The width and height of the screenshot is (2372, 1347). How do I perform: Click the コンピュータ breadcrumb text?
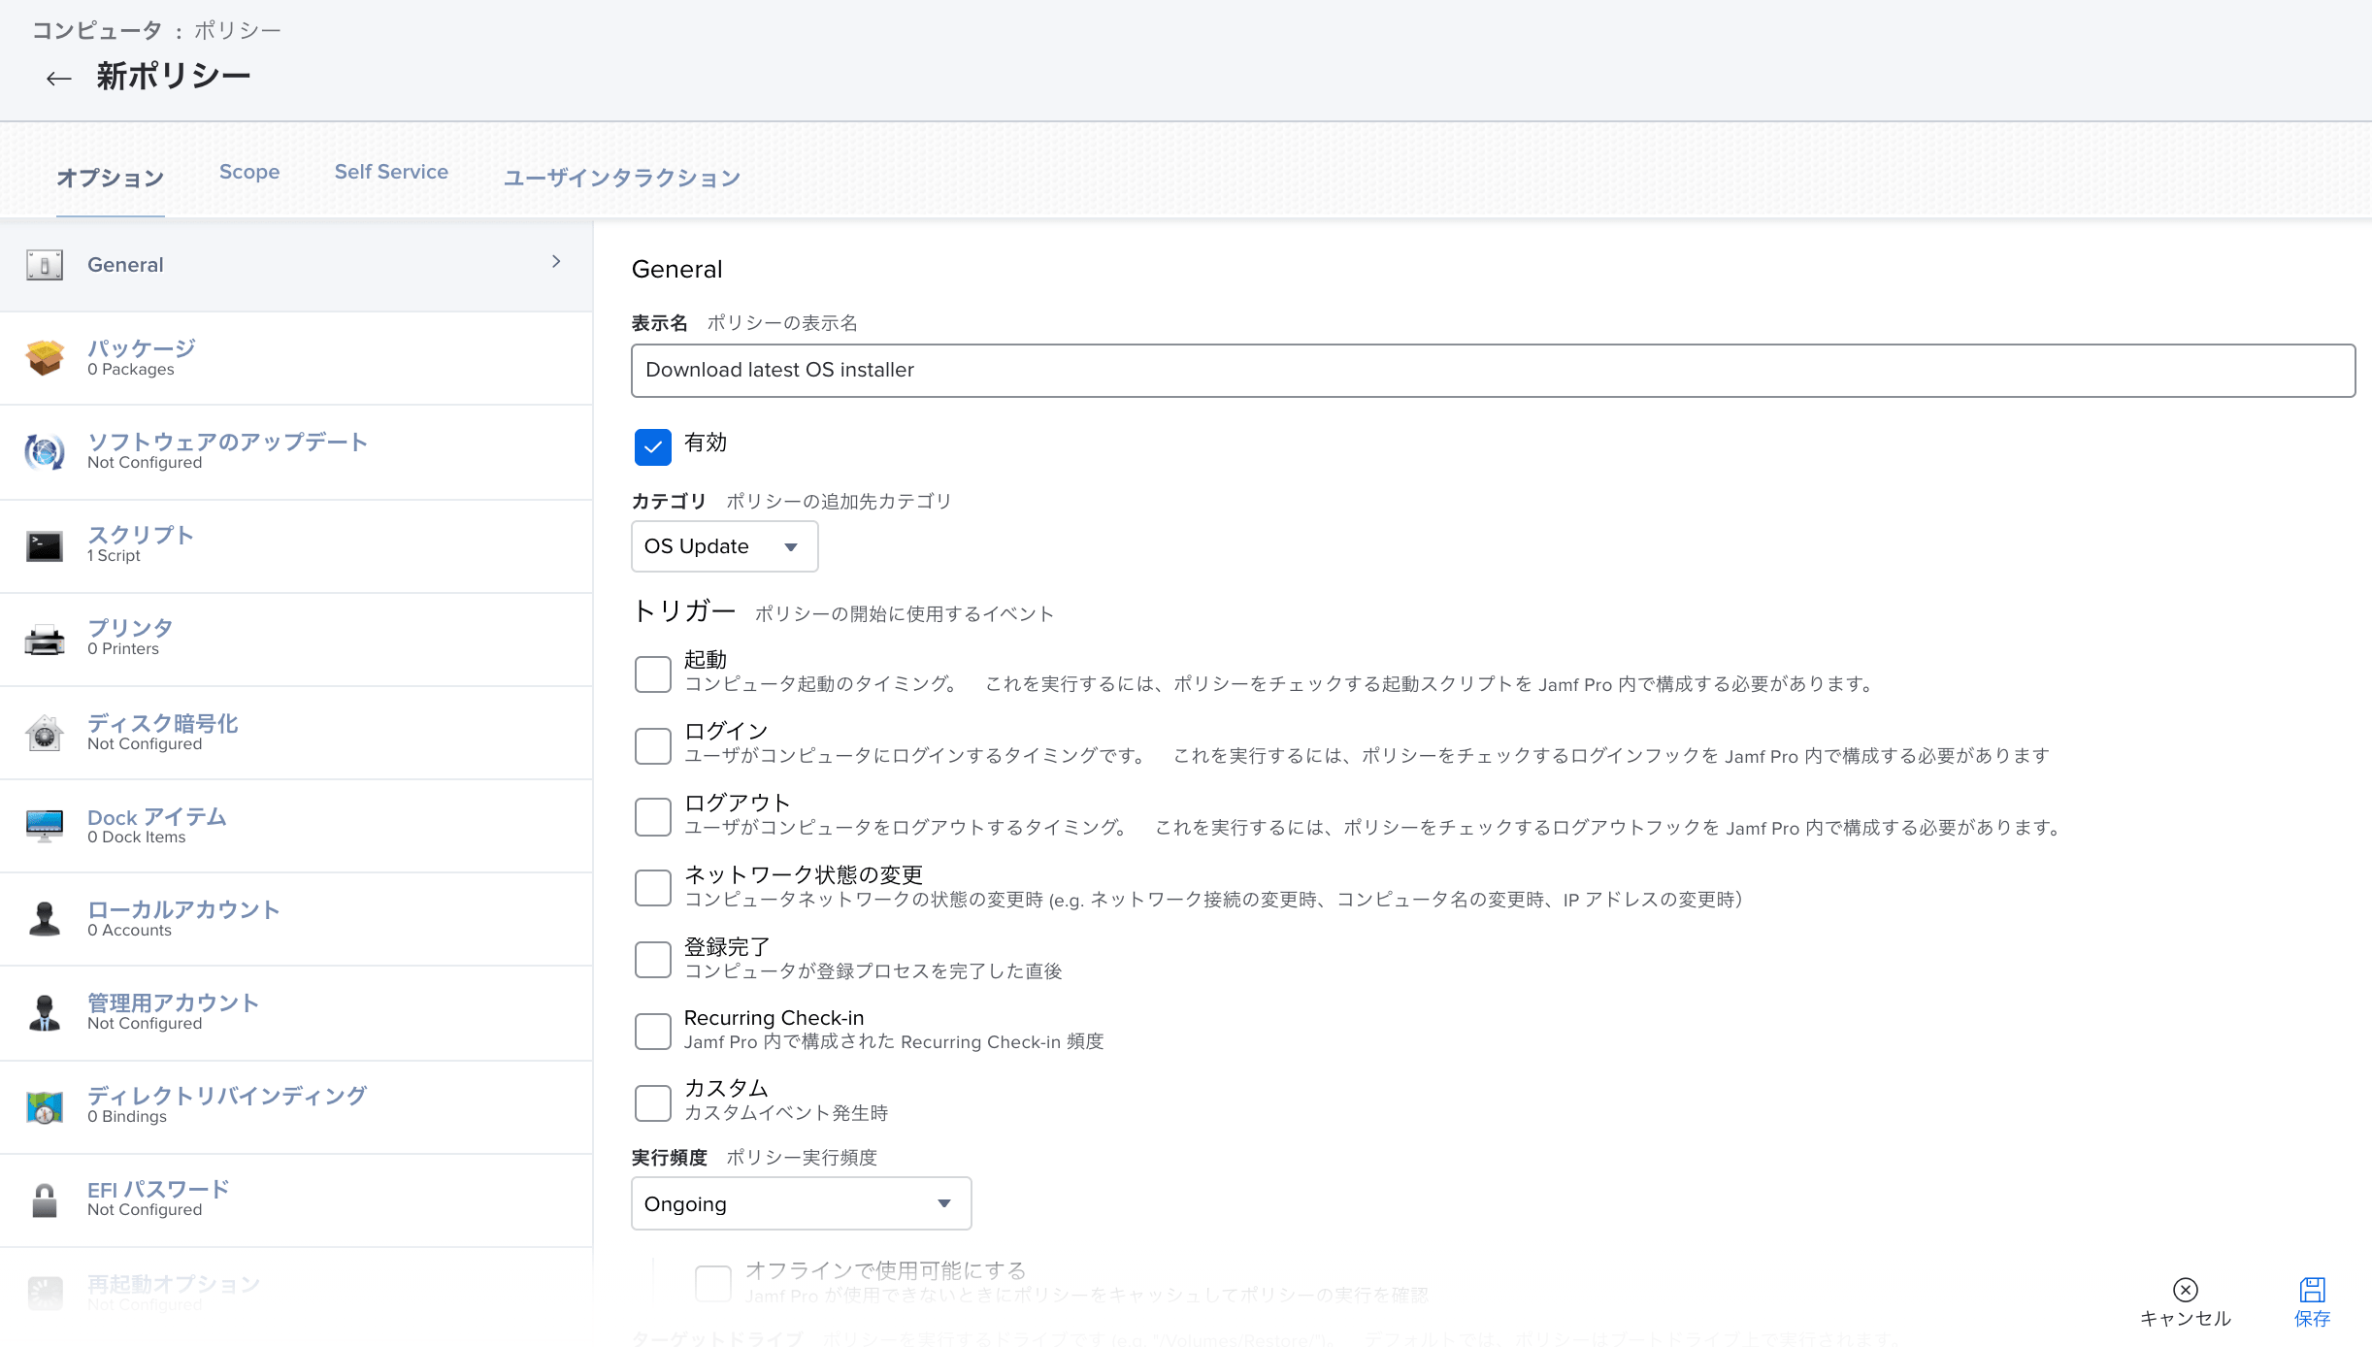pyautogui.click(x=97, y=30)
